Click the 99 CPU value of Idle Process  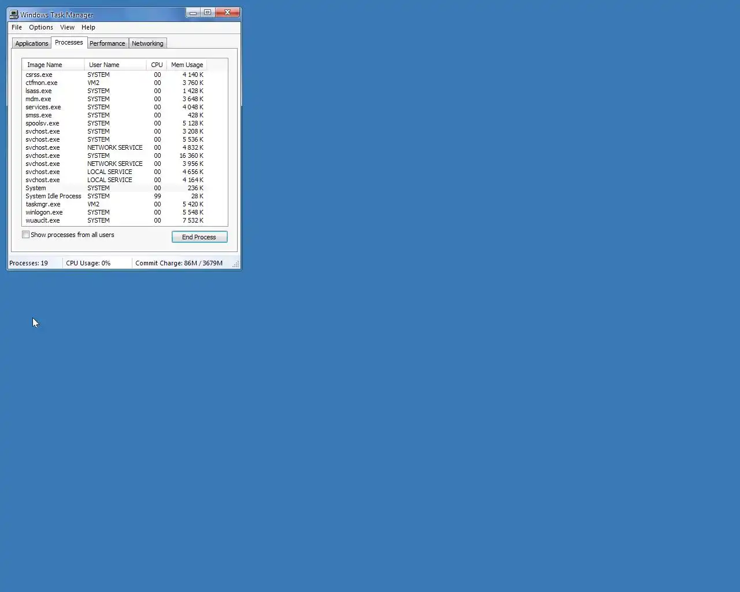[x=157, y=196]
